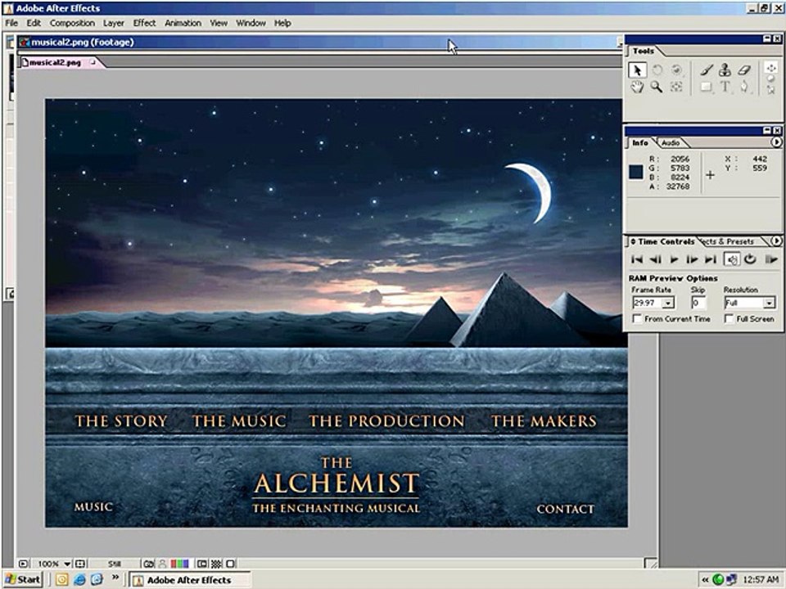This screenshot has width=786, height=589.
Task: Start RAM Preview playback
Action: click(771, 259)
